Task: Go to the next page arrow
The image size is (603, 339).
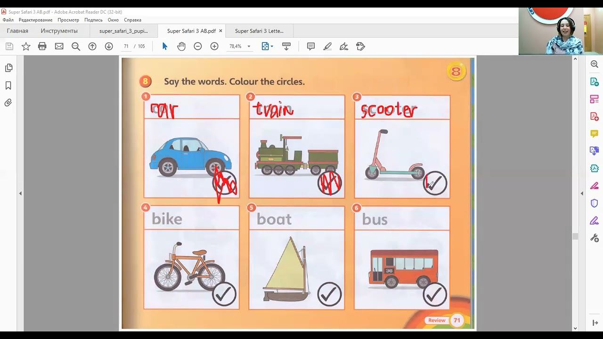Action: pos(109,46)
